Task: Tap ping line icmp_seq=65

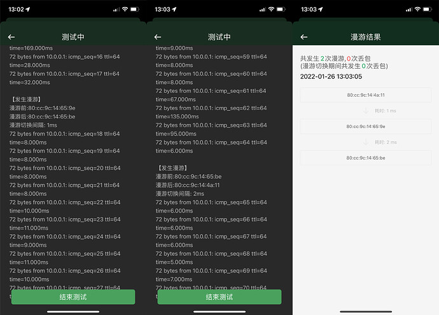Action: click(x=211, y=202)
